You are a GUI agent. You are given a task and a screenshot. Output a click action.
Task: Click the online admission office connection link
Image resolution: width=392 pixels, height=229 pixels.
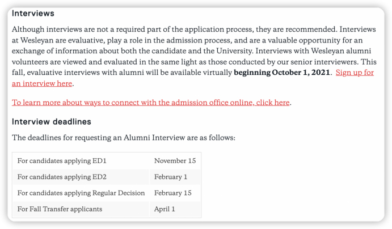coord(150,103)
